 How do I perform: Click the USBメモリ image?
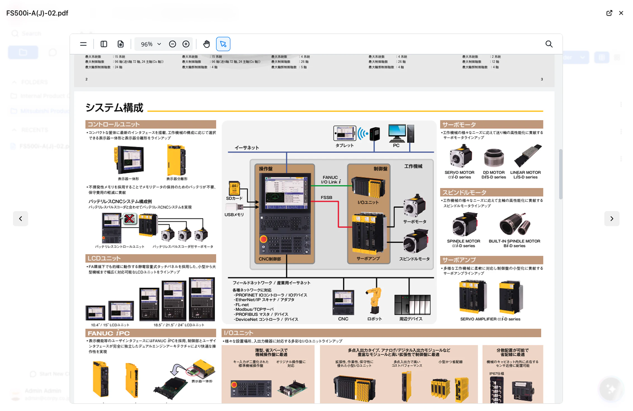(x=234, y=207)
